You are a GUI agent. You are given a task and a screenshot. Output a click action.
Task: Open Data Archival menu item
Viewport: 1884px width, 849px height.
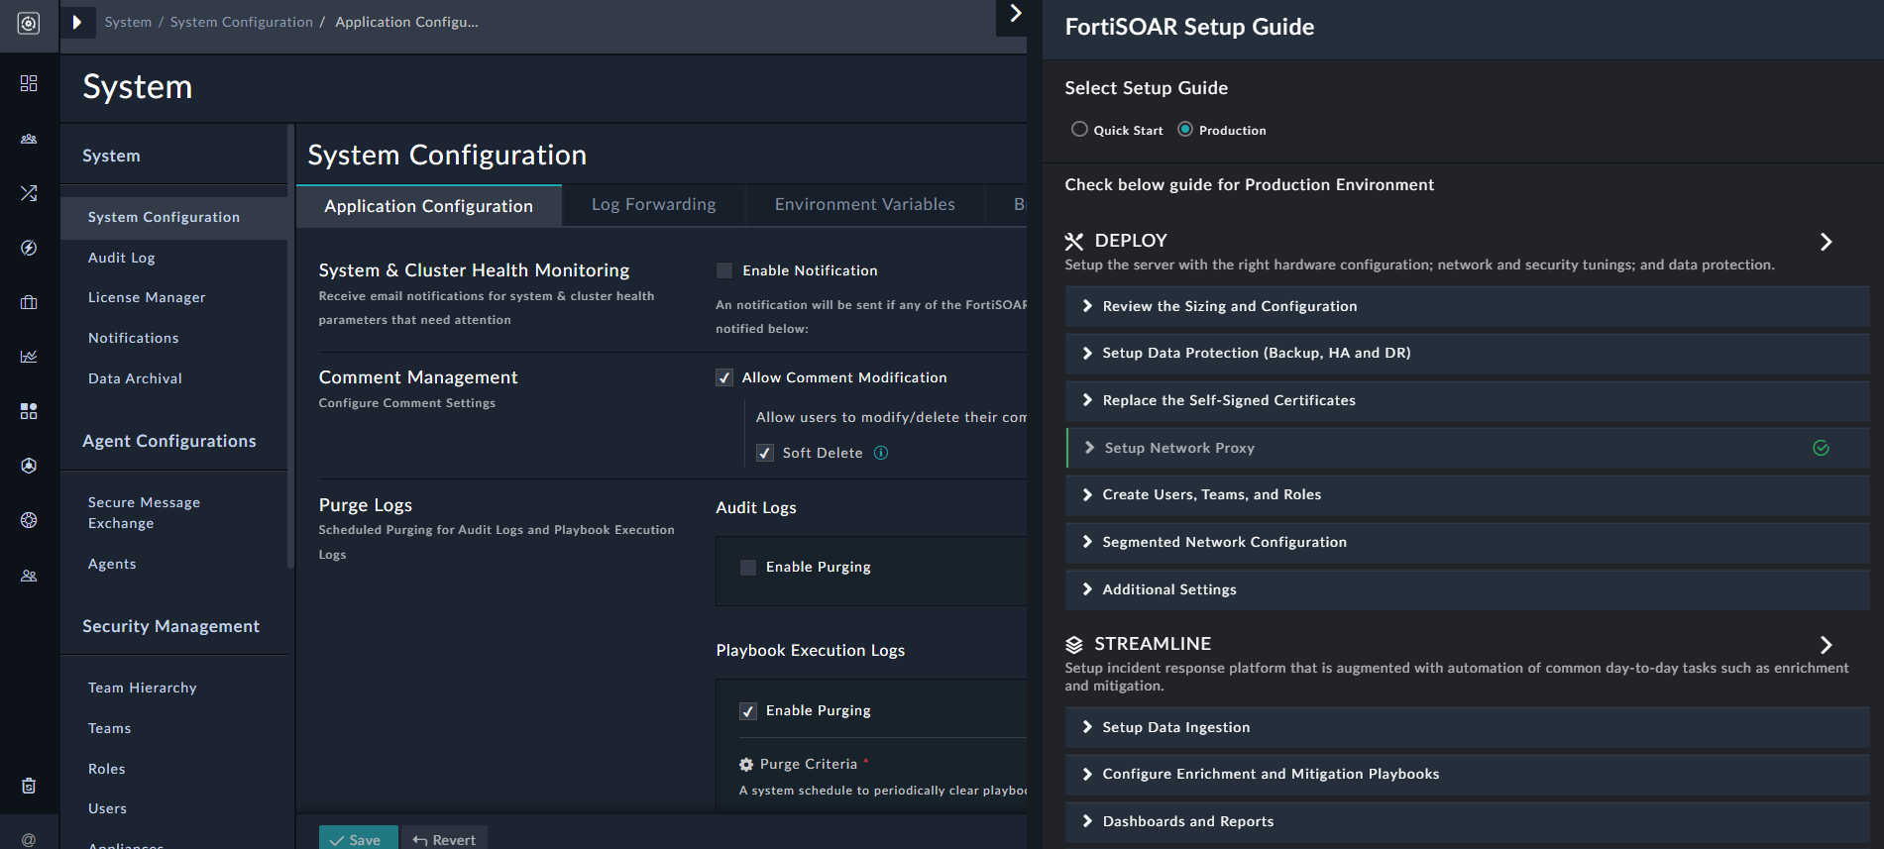point(135,378)
